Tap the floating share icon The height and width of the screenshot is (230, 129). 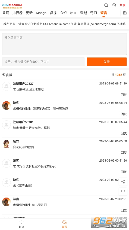point(123,182)
